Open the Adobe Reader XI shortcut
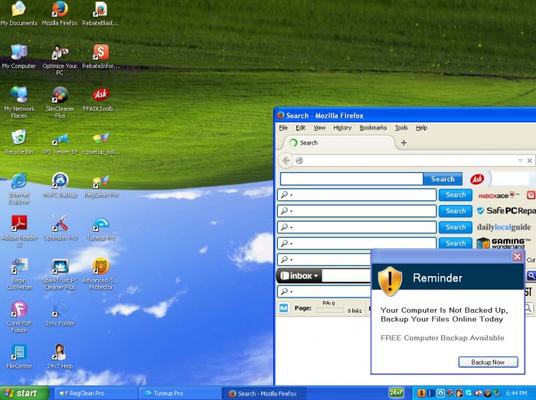536x400 pixels. 19,231
